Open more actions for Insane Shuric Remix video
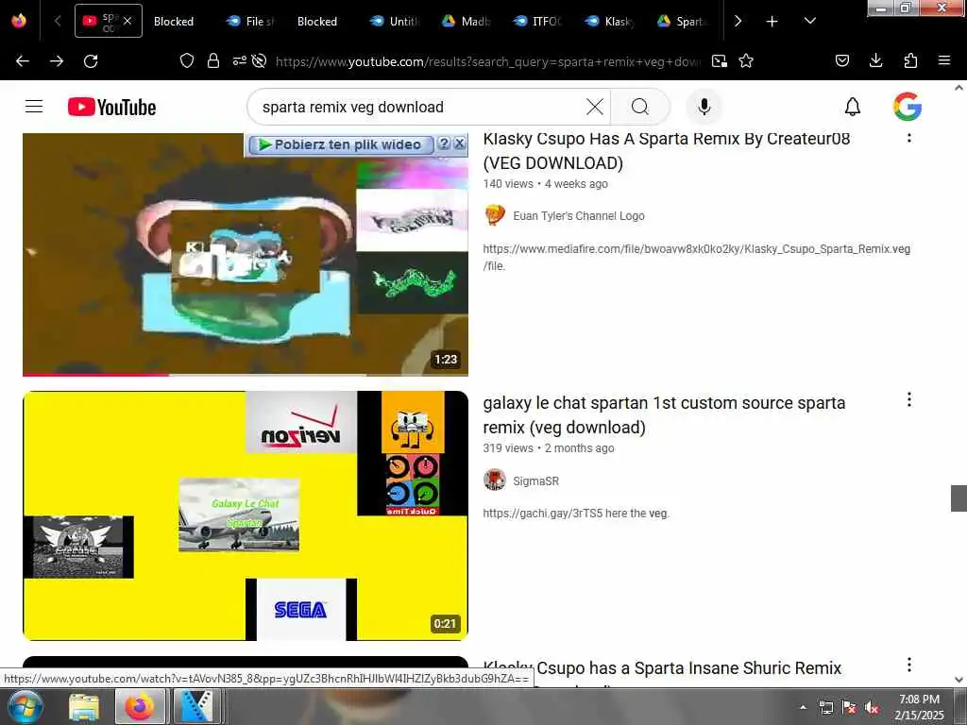 point(909,665)
